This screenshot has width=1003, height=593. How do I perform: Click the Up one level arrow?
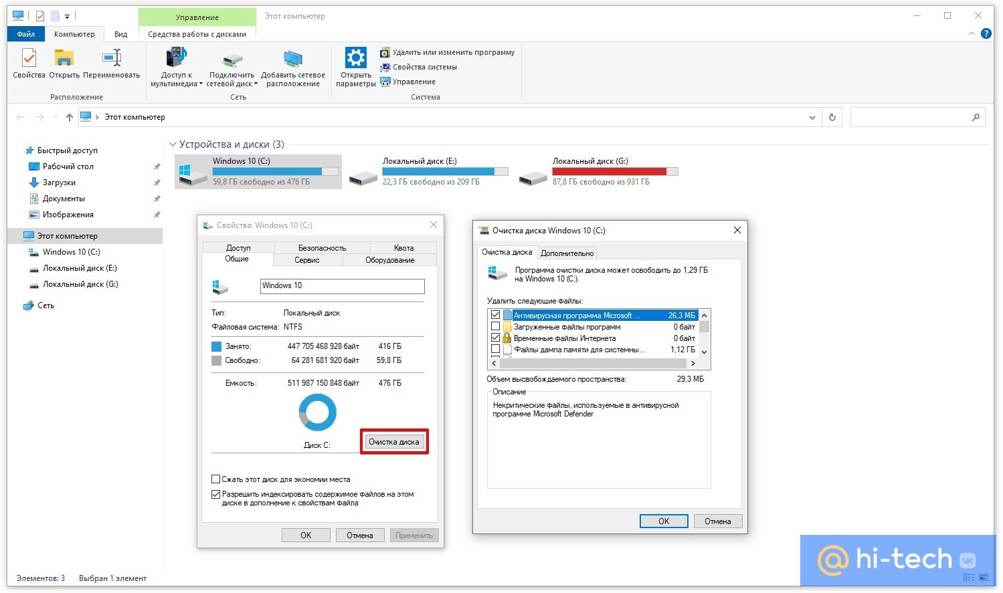click(x=69, y=117)
